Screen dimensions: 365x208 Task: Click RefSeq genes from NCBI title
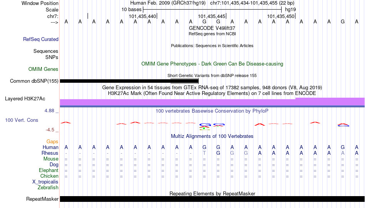click(x=212, y=34)
